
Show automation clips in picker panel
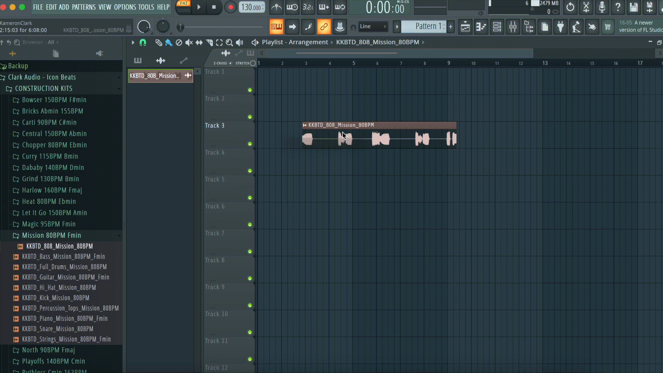pyautogui.click(x=184, y=61)
